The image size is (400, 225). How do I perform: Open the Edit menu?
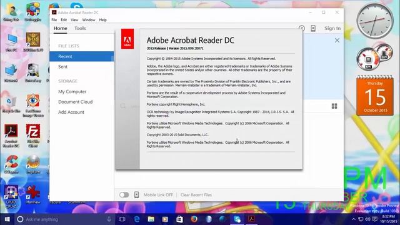point(64,20)
